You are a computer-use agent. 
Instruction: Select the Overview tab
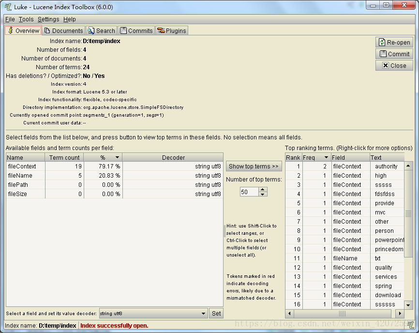[x=23, y=30]
